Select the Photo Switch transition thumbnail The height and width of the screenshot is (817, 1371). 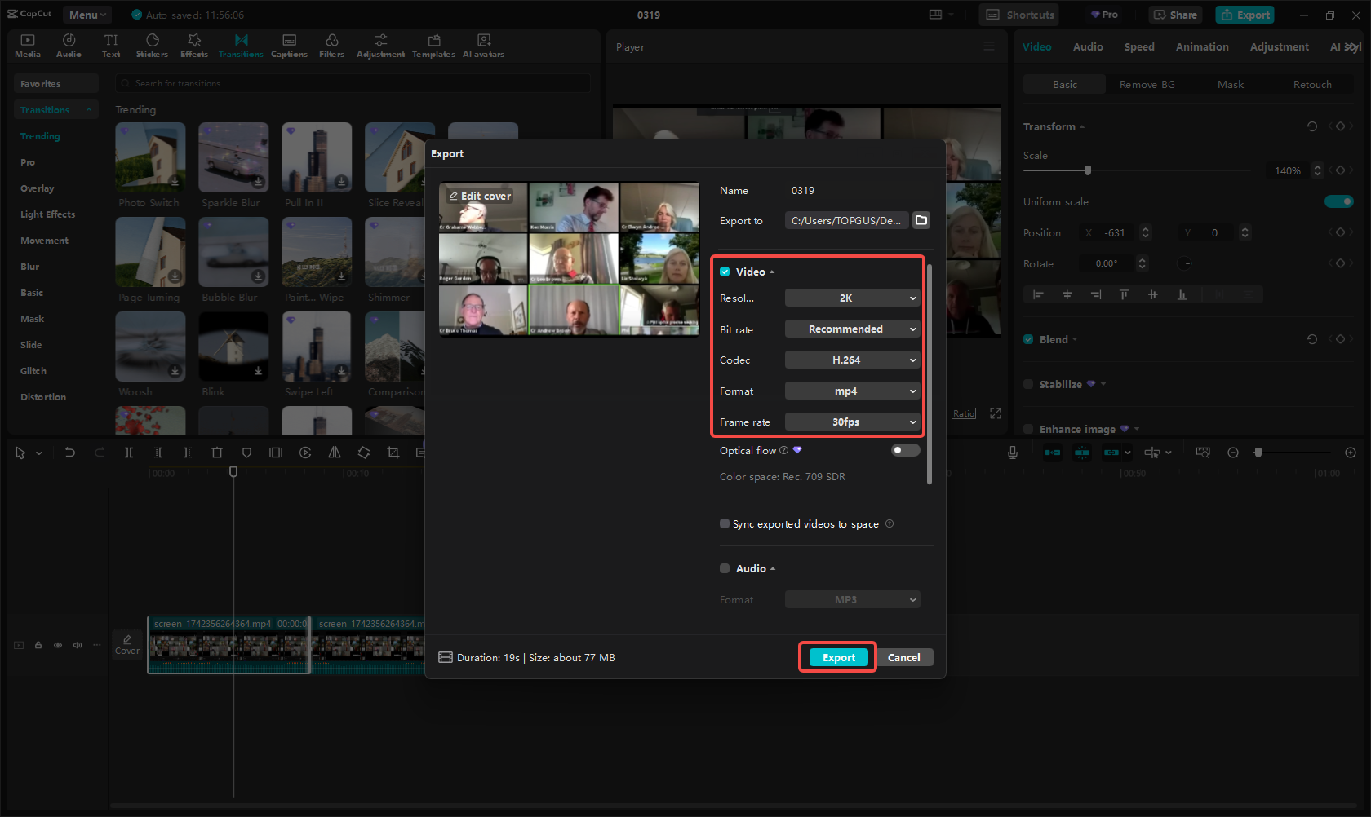point(150,157)
